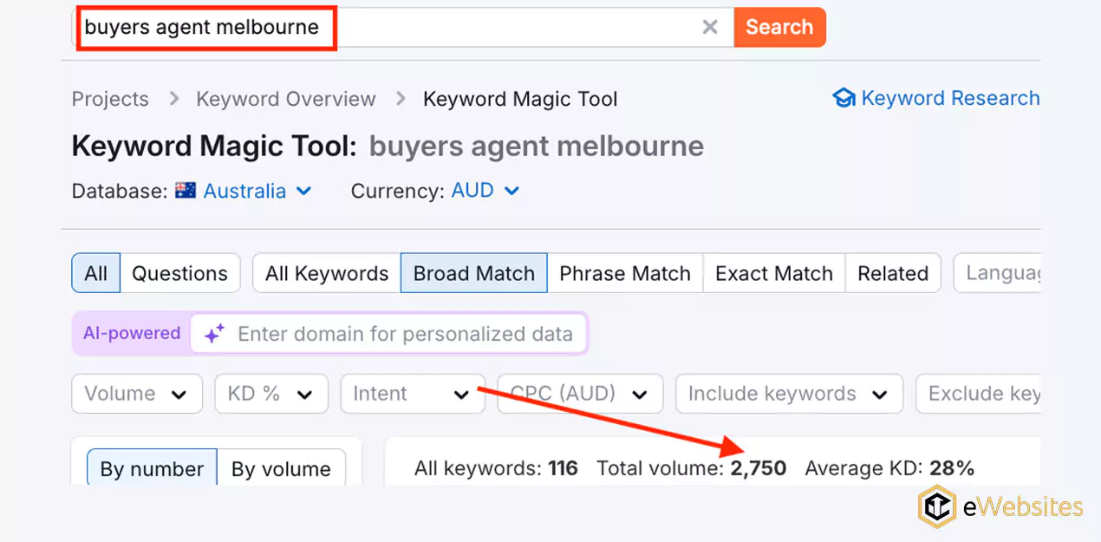
Task: Select the All tab
Action: (x=96, y=273)
